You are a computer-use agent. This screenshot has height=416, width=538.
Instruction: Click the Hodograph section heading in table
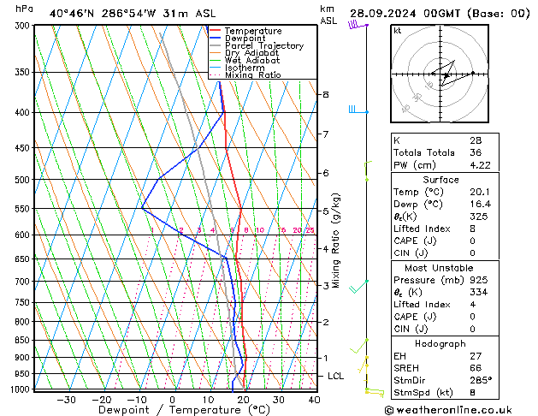click(x=440, y=343)
